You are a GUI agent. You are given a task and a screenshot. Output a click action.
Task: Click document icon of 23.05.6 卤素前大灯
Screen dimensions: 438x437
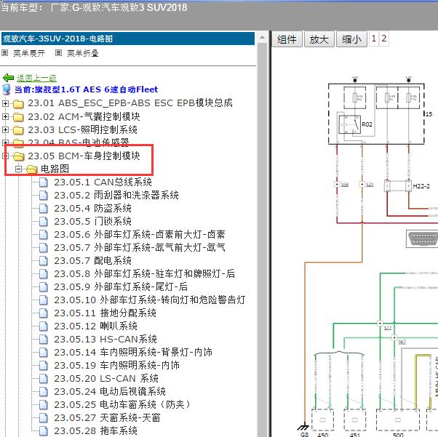click(x=44, y=235)
